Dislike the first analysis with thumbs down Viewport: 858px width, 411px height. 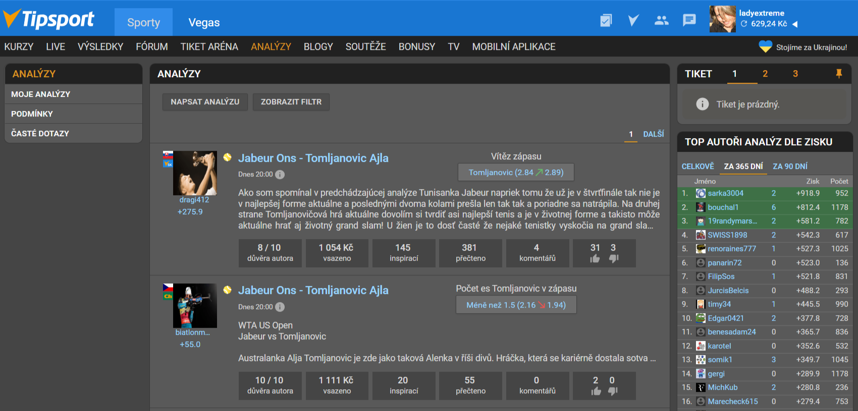coord(614,258)
